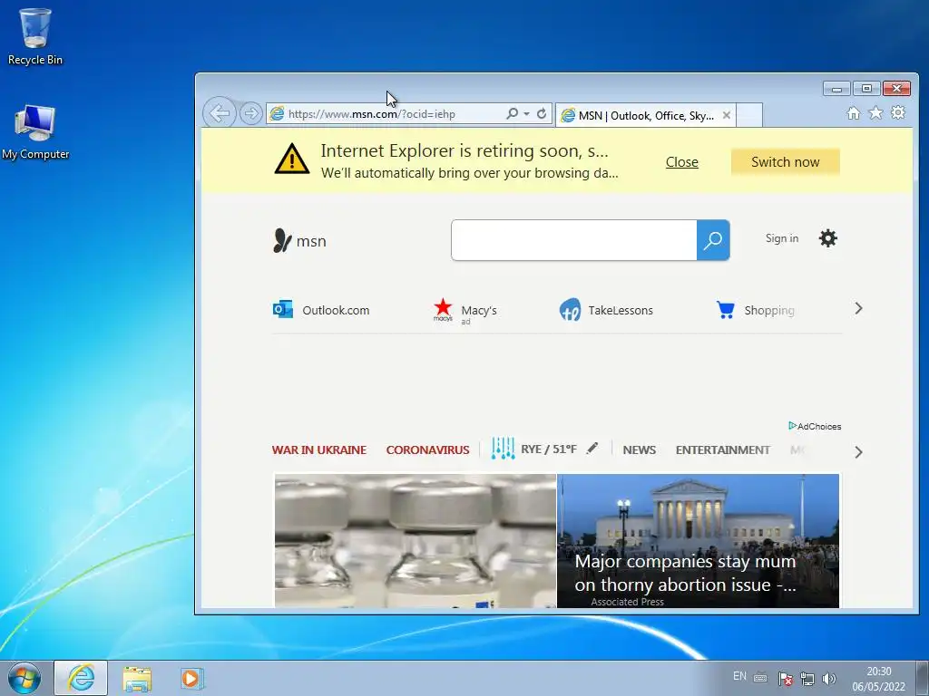The height and width of the screenshot is (696, 929).
Task: Click the Switch now button
Action: [x=785, y=161]
